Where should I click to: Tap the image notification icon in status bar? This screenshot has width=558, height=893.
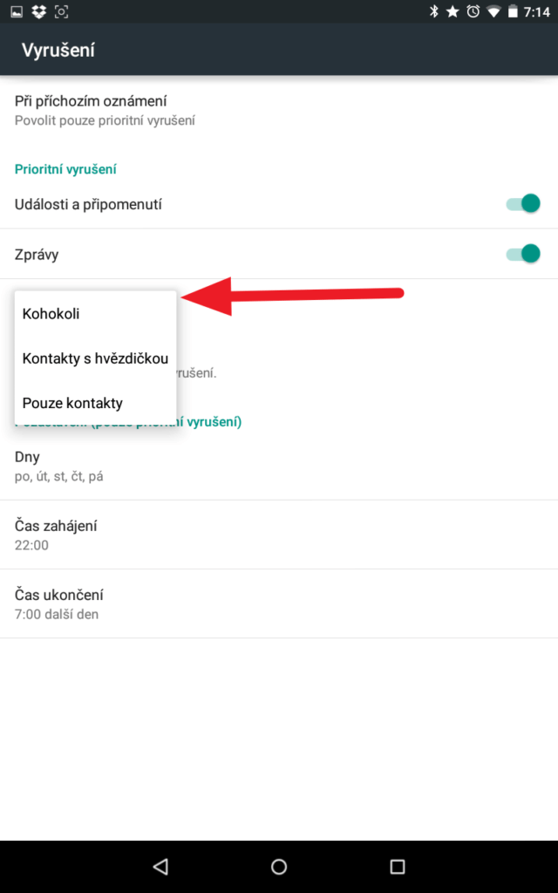pyautogui.click(x=17, y=11)
